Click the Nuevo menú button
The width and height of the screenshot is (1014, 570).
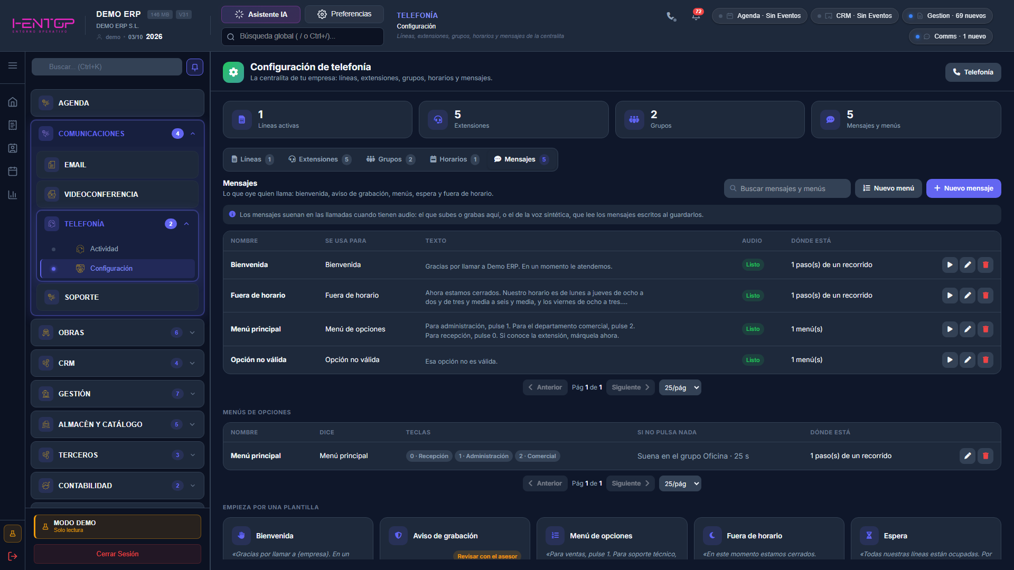tap(888, 188)
